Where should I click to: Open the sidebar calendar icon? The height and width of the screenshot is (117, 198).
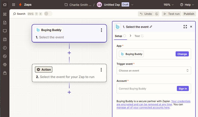coord(5,39)
